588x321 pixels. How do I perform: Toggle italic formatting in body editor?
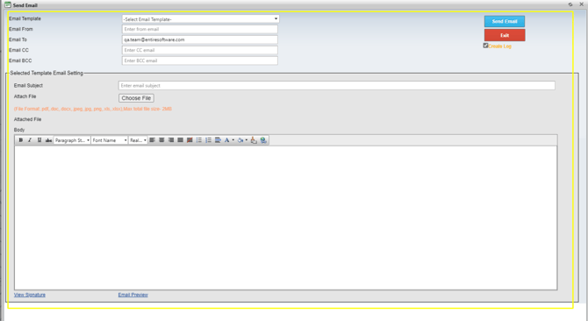point(30,140)
